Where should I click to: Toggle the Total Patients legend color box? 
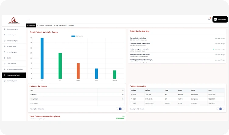(x=73, y=36)
